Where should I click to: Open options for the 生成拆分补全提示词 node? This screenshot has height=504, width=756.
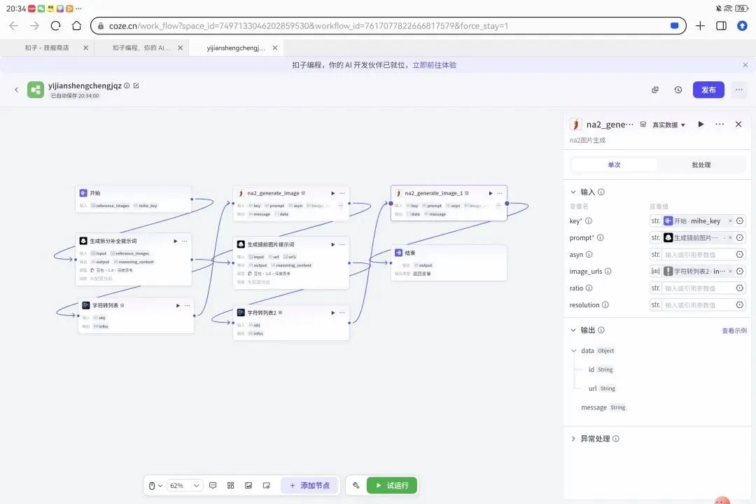pyautogui.click(x=185, y=241)
